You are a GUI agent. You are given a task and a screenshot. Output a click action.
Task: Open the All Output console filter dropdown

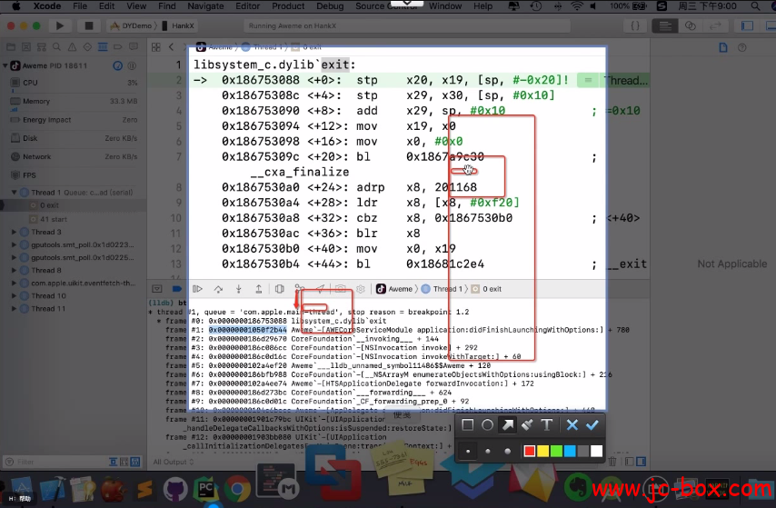click(174, 462)
